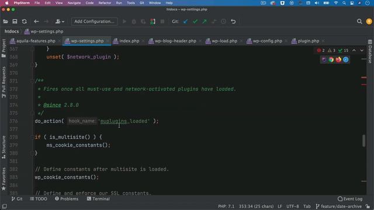Close the index.php tab
The image size is (374, 210).
click(x=143, y=41)
